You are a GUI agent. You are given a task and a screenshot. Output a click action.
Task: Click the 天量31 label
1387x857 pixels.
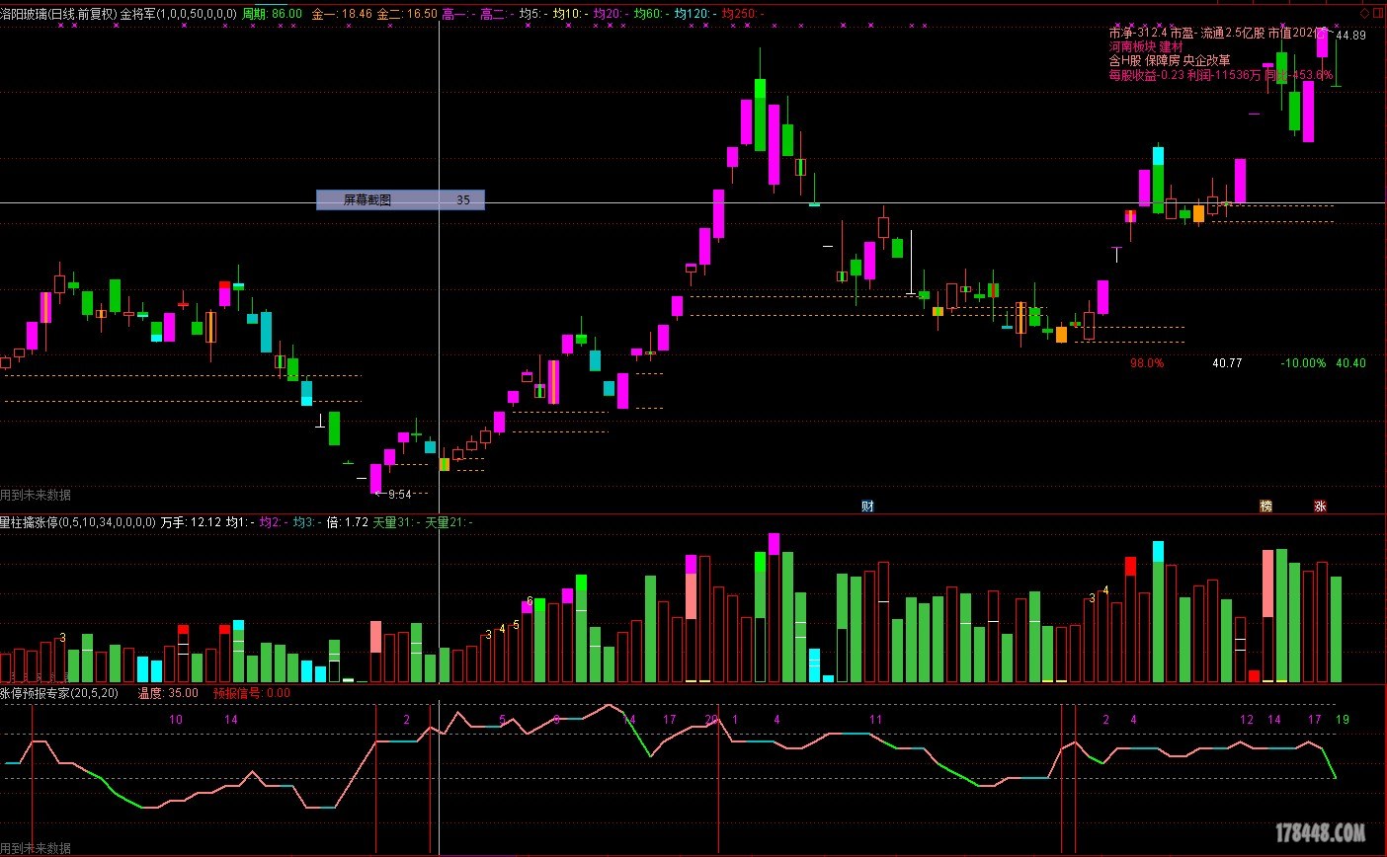(395, 521)
